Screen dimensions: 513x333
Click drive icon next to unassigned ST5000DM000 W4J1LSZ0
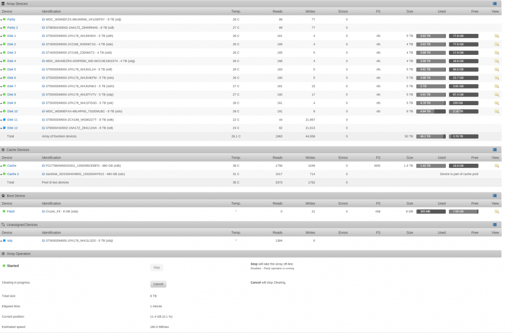[x=43, y=241]
